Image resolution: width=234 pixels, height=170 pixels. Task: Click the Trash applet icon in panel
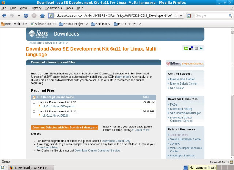(x=185, y=167)
